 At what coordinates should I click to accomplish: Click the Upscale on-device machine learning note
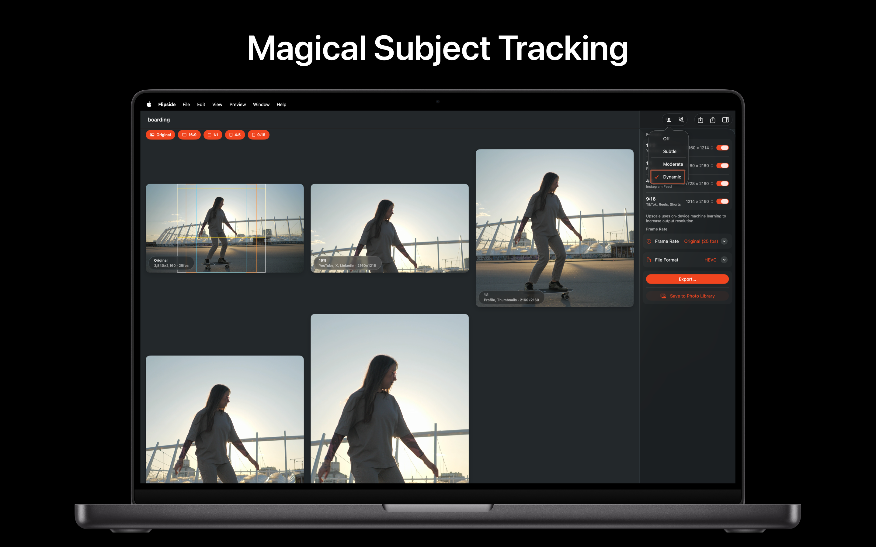click(x=686, y=218)
